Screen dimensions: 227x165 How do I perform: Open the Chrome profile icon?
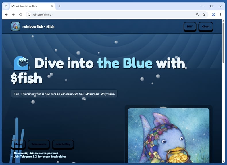213,14
